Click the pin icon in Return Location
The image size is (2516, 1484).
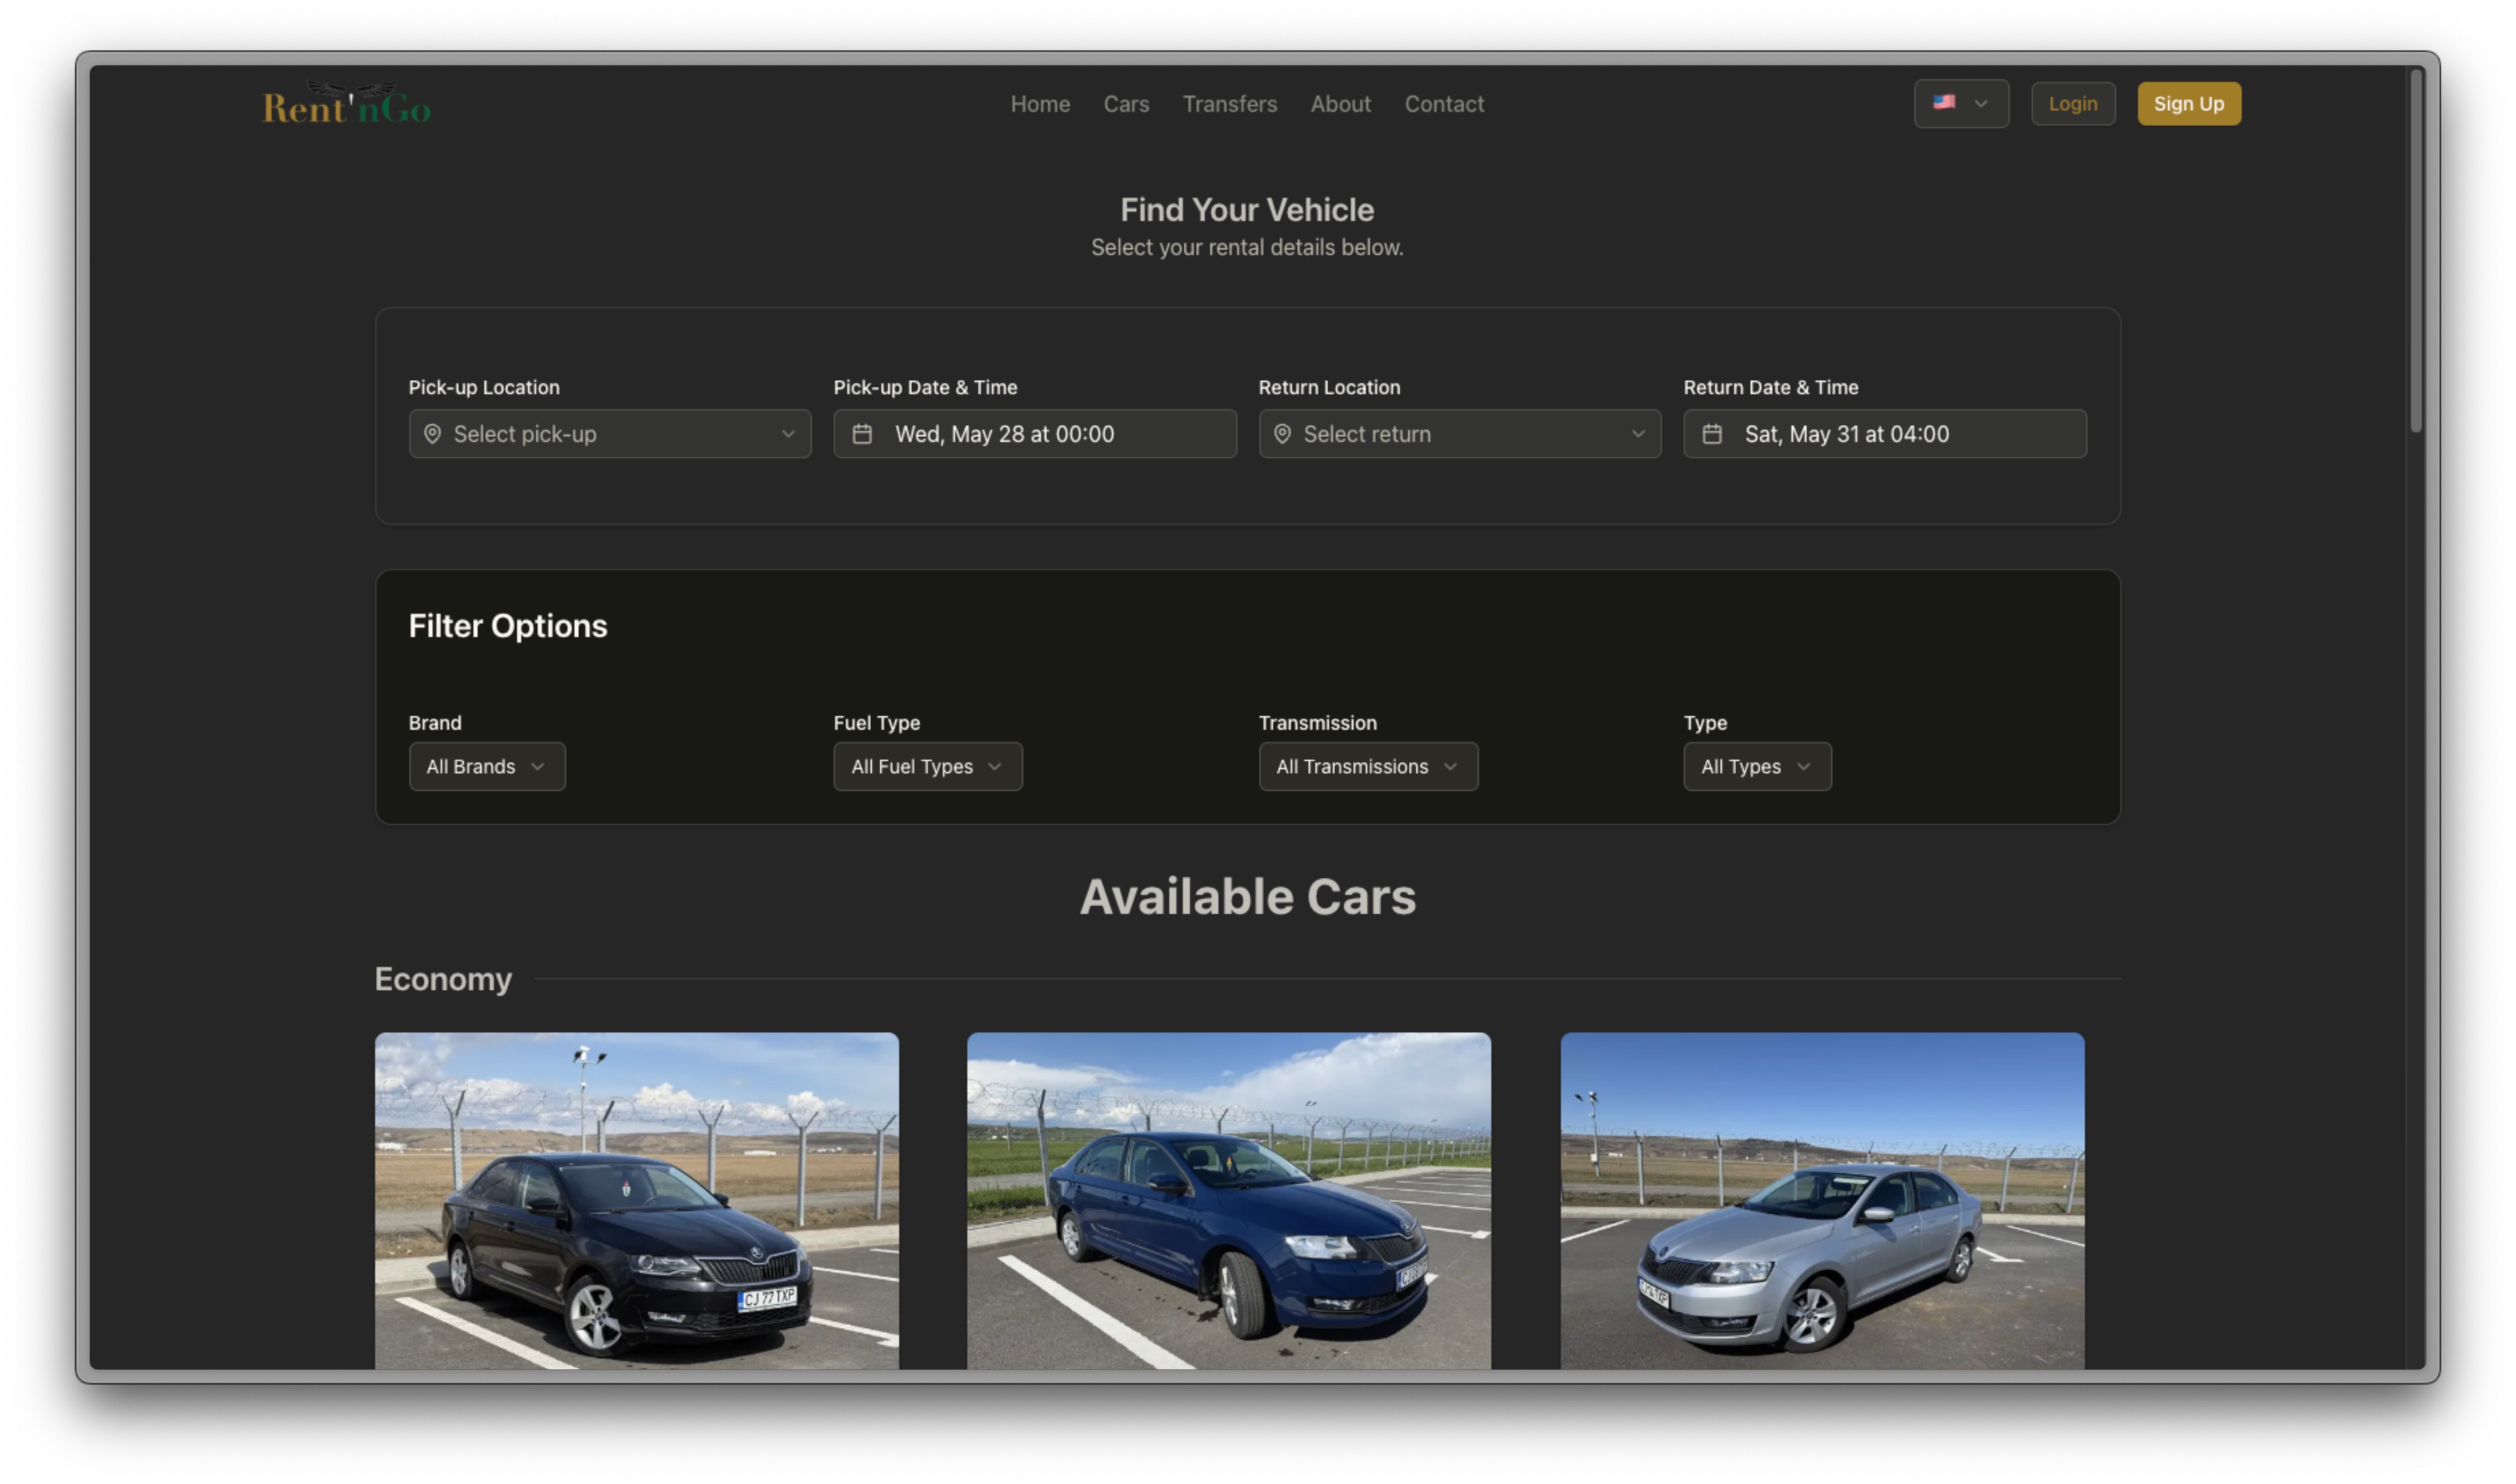[1282, 434]
